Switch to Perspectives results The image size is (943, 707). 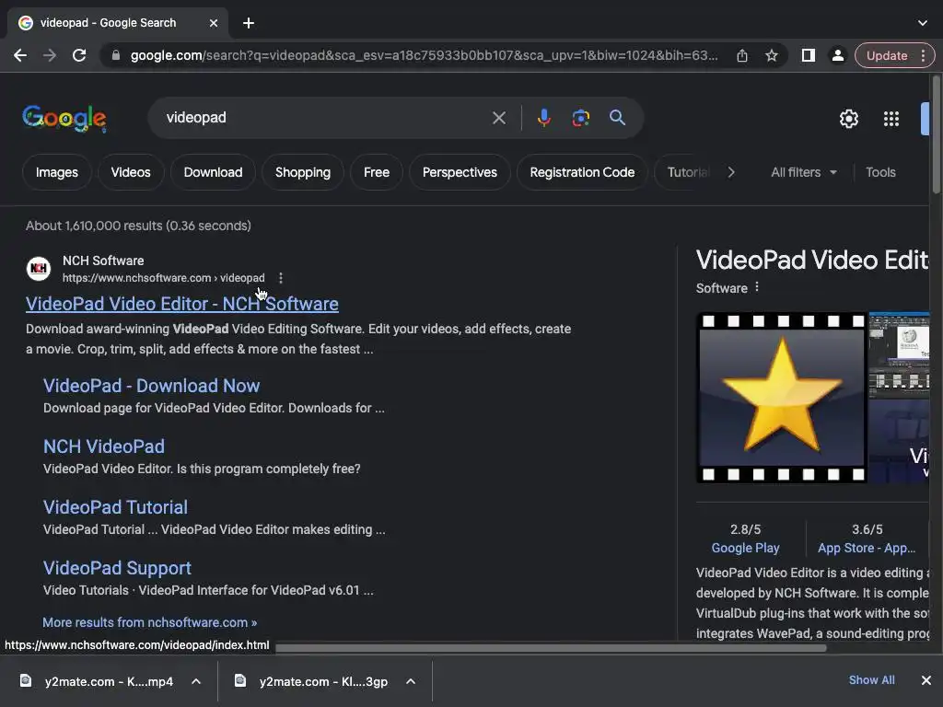[460, 172]
